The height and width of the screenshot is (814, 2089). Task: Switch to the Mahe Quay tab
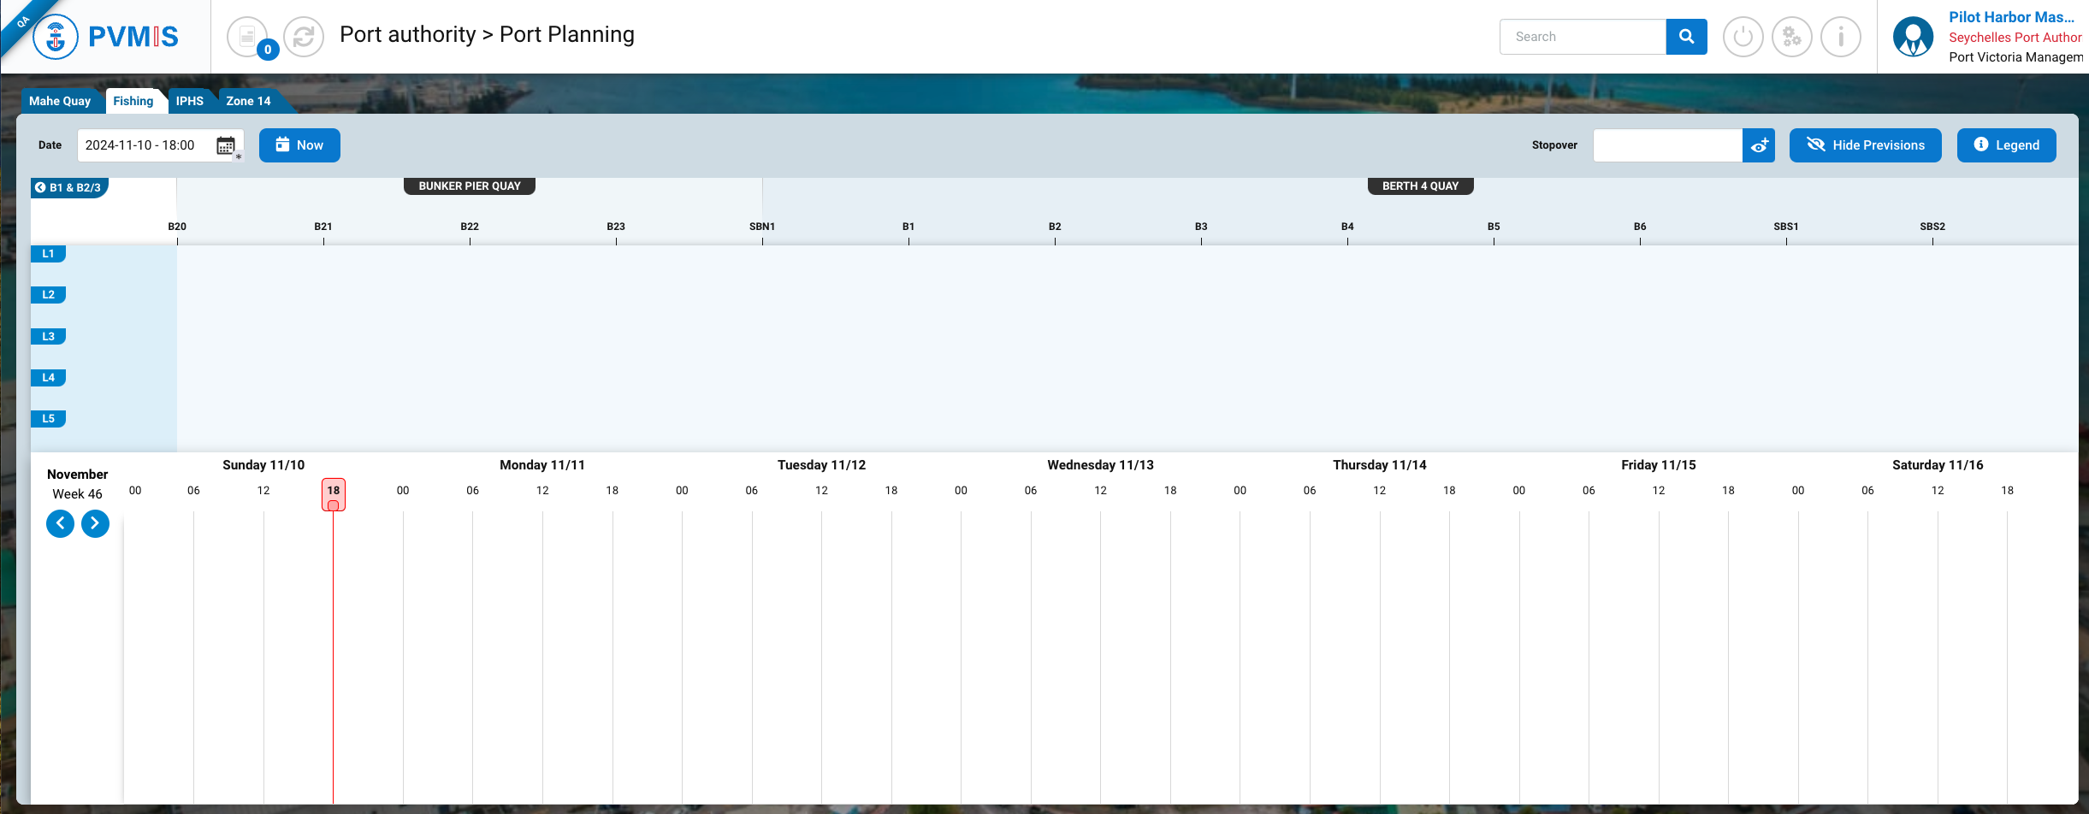click(60, 101)
